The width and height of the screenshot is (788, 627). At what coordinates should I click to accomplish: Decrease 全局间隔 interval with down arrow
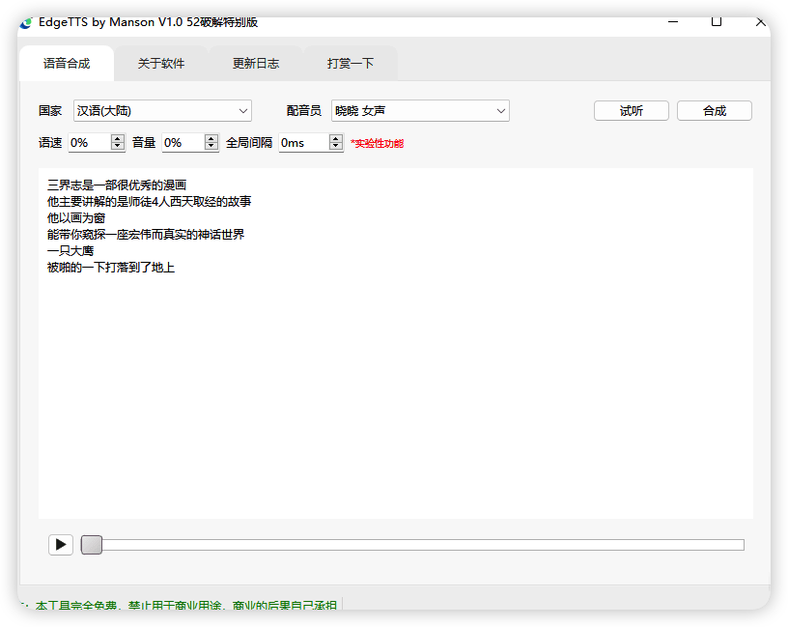tap(336, 146)
